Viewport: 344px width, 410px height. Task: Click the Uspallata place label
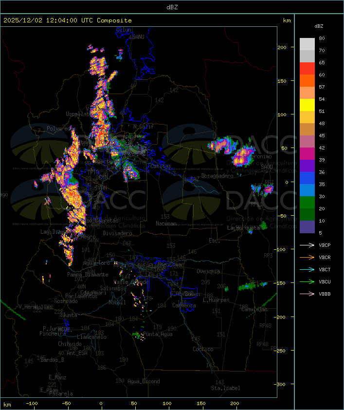(78, 114)
